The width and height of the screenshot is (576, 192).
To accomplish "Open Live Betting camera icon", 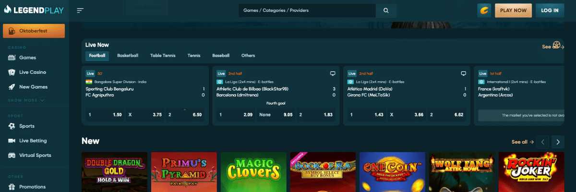I will [x=12, y=141].
